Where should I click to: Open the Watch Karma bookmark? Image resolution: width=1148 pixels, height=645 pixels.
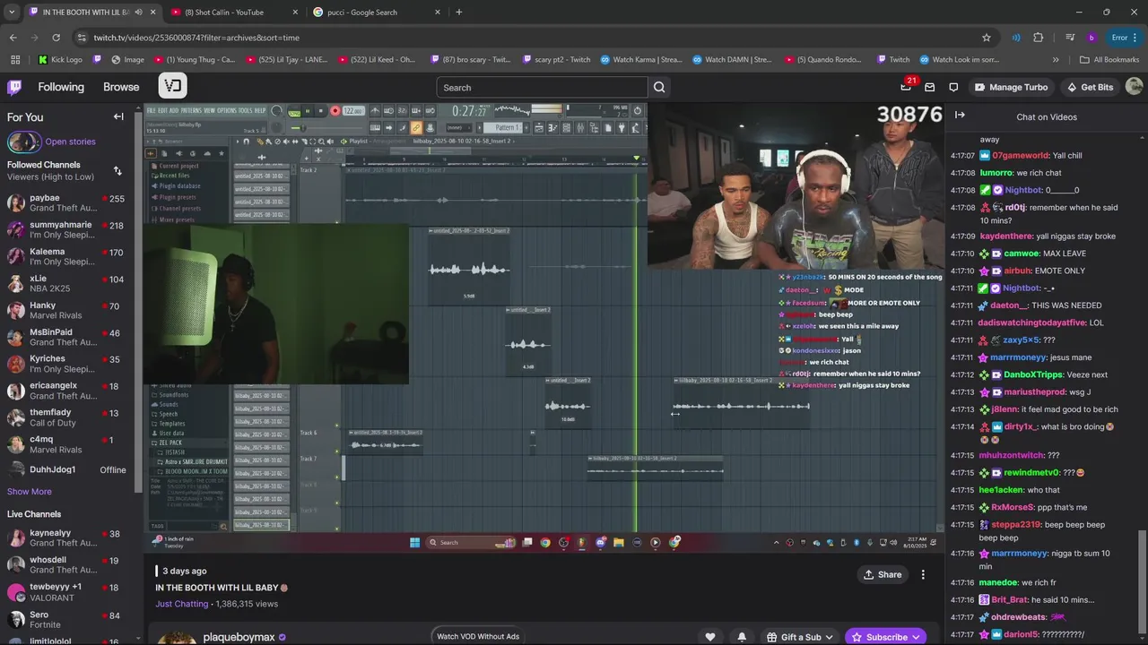point(641,60)
